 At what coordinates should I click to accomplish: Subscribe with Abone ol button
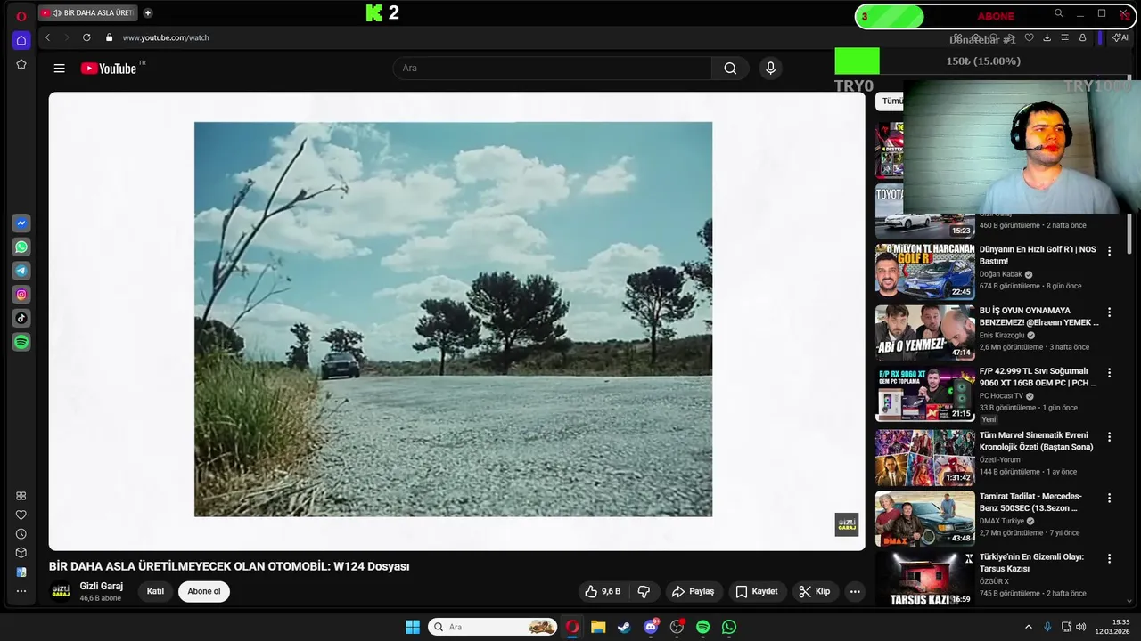204,591
